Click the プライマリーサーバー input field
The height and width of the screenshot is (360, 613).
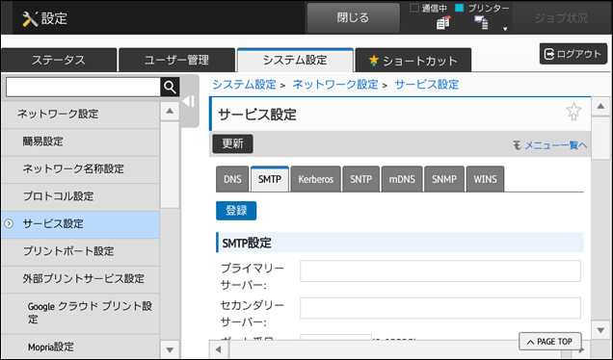click(440, 271)
